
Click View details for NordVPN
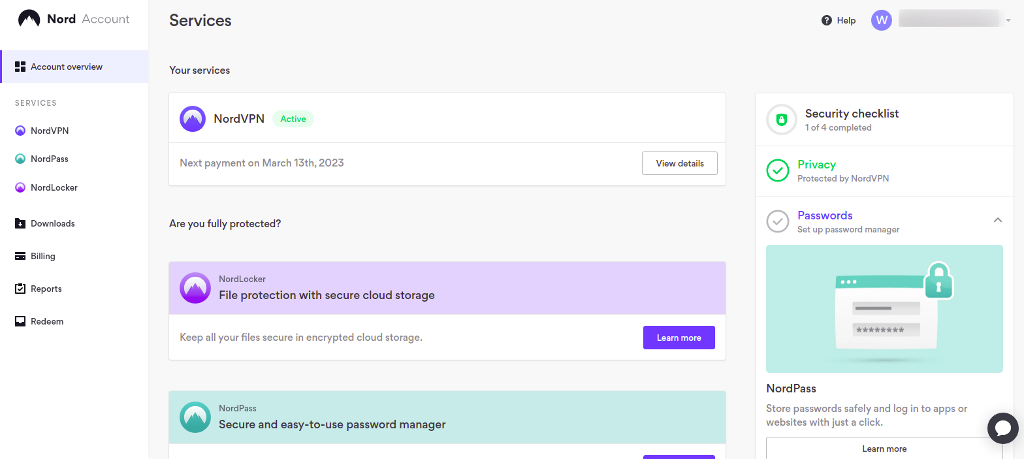point(680,163)
